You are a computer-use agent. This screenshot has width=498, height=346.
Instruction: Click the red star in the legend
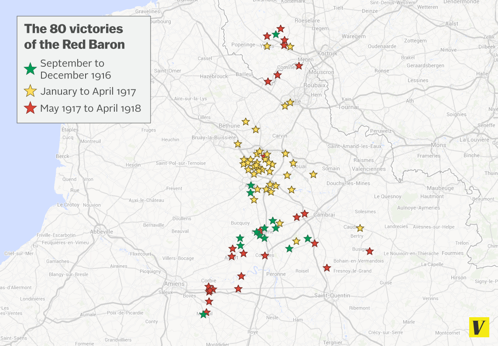click(x=30, y=108)
